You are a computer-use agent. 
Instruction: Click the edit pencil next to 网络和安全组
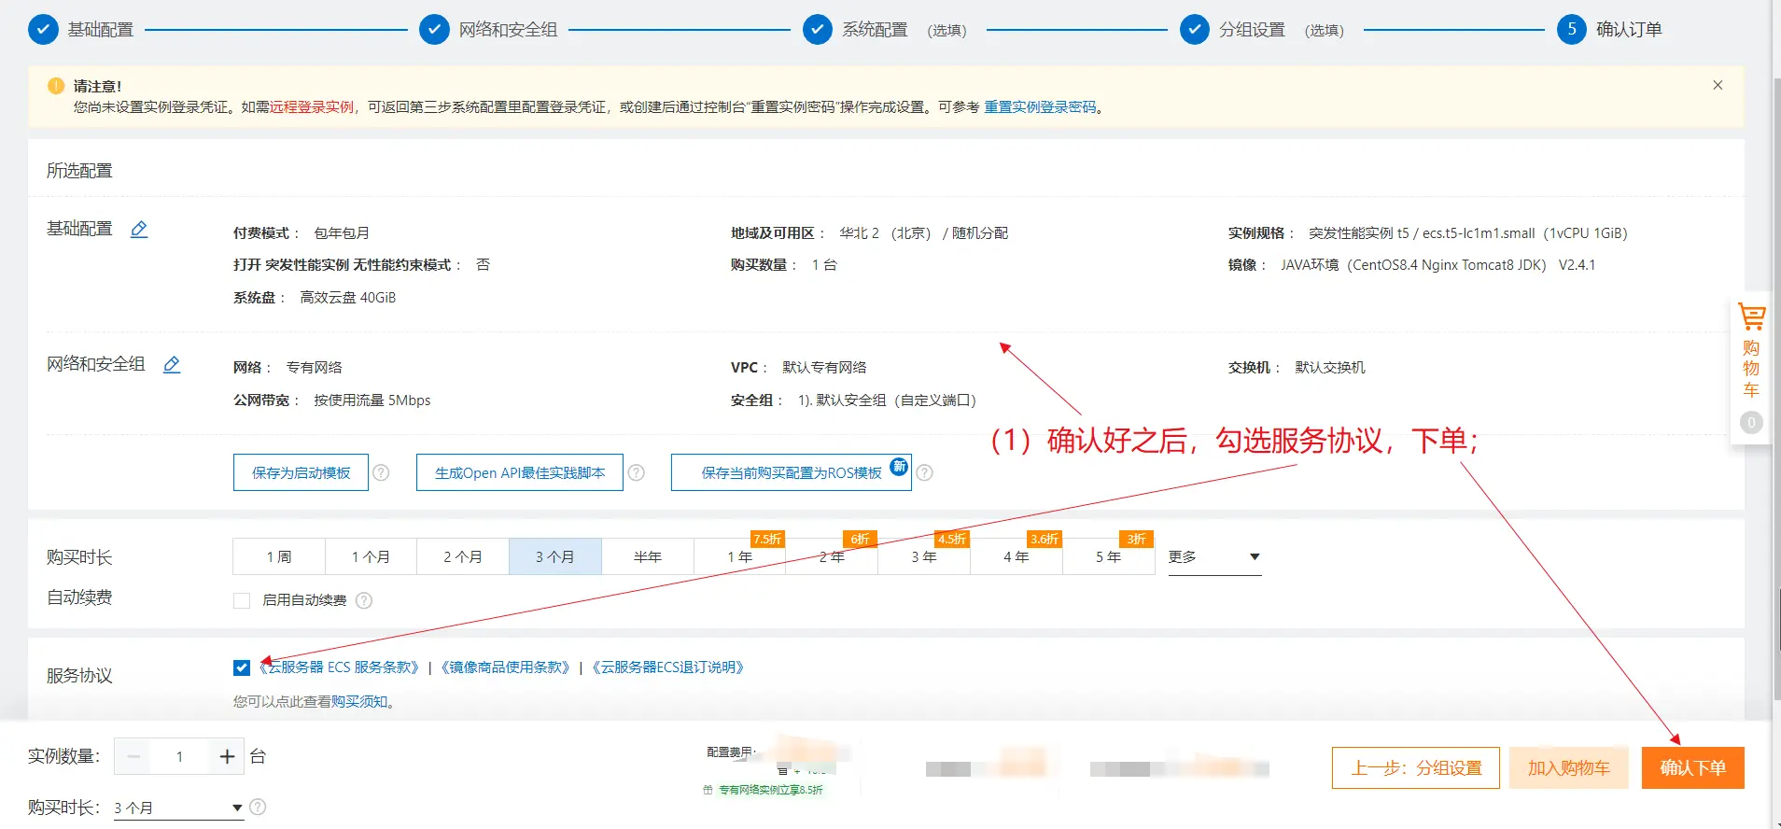tap(172, 365)
